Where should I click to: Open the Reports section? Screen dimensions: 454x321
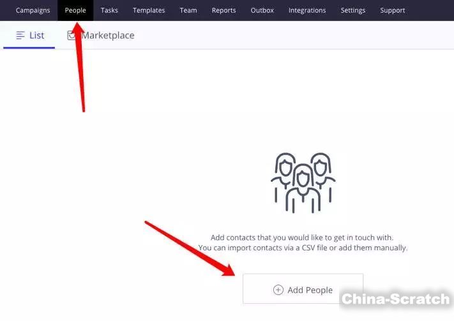[x=223, y=10]
